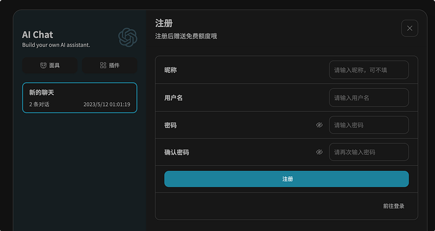Follow the 前往登录 link

click(393, 206)
